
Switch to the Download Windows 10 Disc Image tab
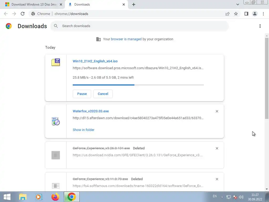32,4
